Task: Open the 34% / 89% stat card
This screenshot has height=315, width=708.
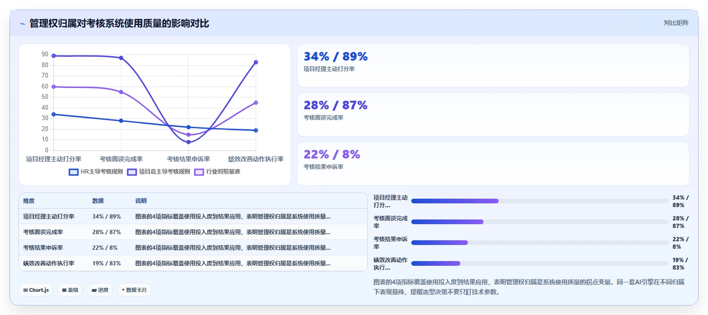Action: tap(493, 66)
